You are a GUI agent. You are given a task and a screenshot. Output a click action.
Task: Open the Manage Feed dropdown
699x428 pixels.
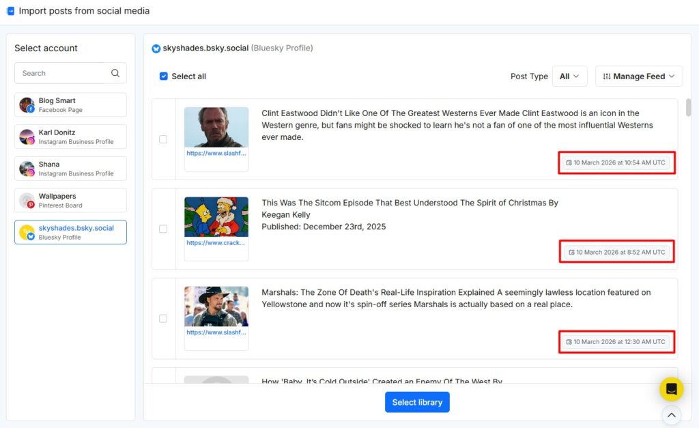(638, 76)
